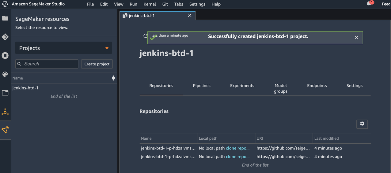Image resolution: width=391 pixels, height=173 pixels.
Task: Open the Kernel menu
Action: [x=150, y=4]
